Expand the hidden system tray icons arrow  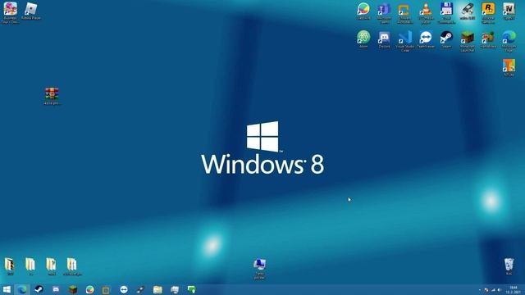pyautogui.click(x=479, y=290)
